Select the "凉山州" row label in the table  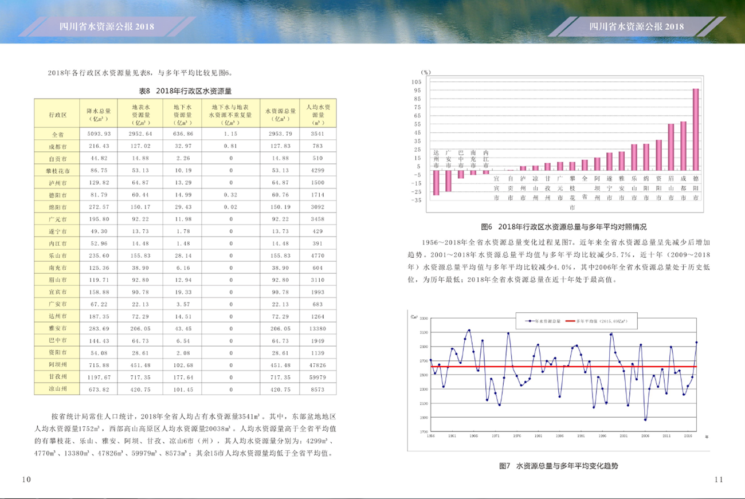coord(57,389)
